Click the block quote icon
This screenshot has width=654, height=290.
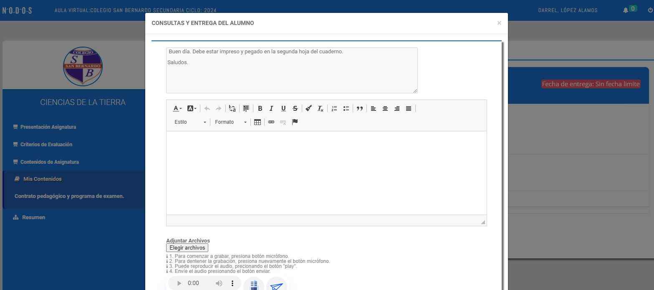[359, 108]
